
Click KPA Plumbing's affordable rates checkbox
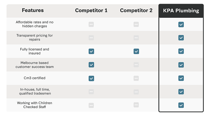point(181,24)
